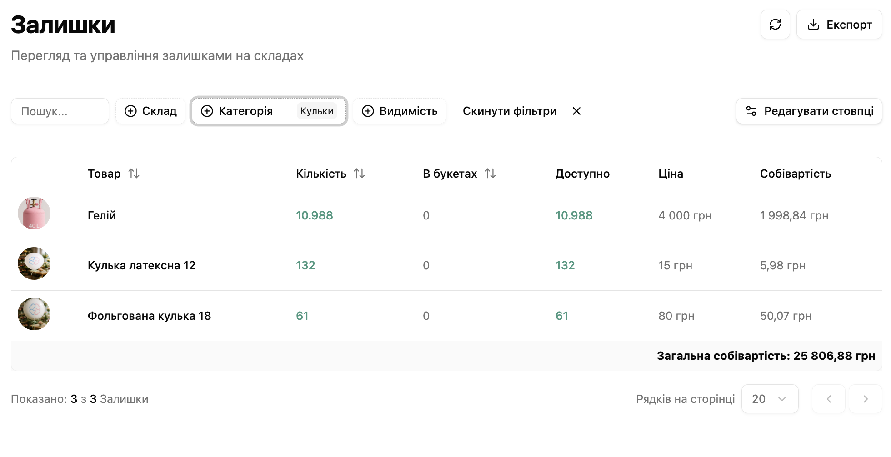
Task: Open Кулька латексна 12 thumbnail image
Action: click(34, 263)
